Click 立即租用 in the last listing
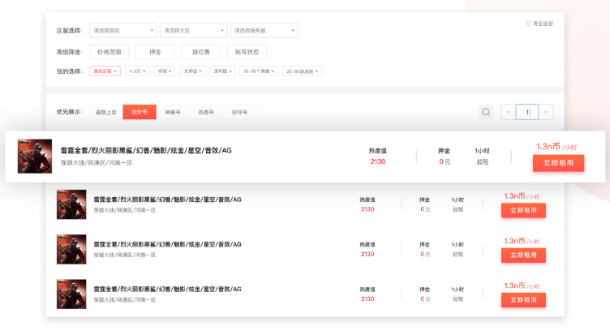 524,300
